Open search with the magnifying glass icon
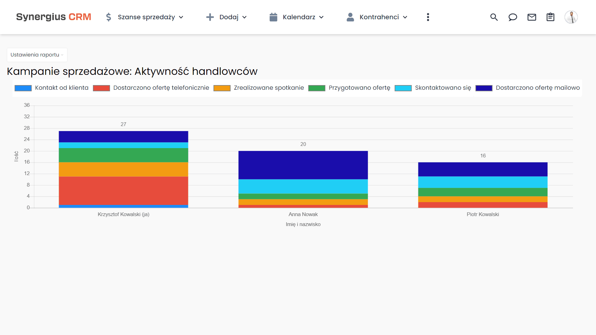The height and width of the screenshot is (335, 596). tap(494, 17)
